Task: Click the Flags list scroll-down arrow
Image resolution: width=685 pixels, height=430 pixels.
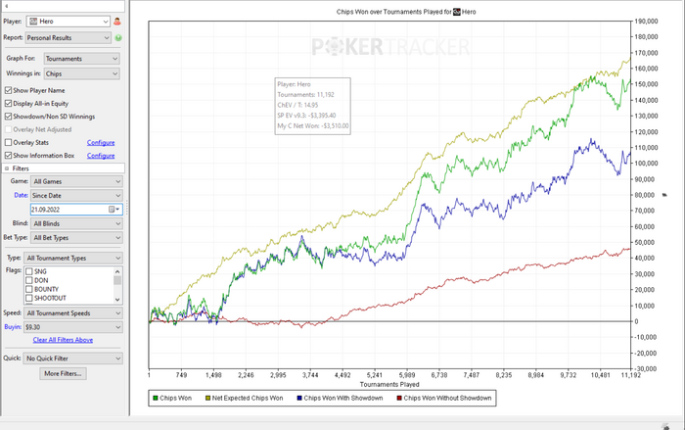Action: click(x=117, y=300)
